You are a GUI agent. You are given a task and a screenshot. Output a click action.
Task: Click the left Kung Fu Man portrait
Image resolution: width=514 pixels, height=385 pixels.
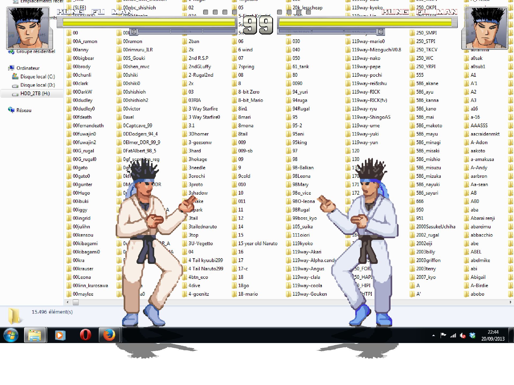pyautogui.click(x=29, y=28)
